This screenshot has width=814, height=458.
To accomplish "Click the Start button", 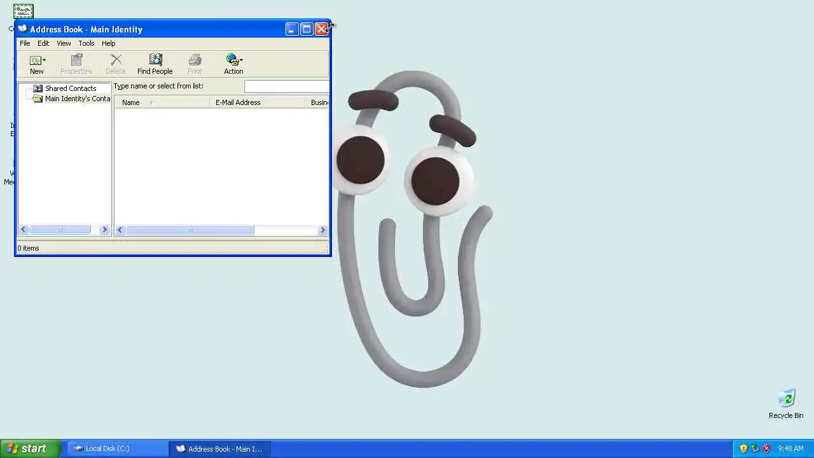I will [30, 448].
